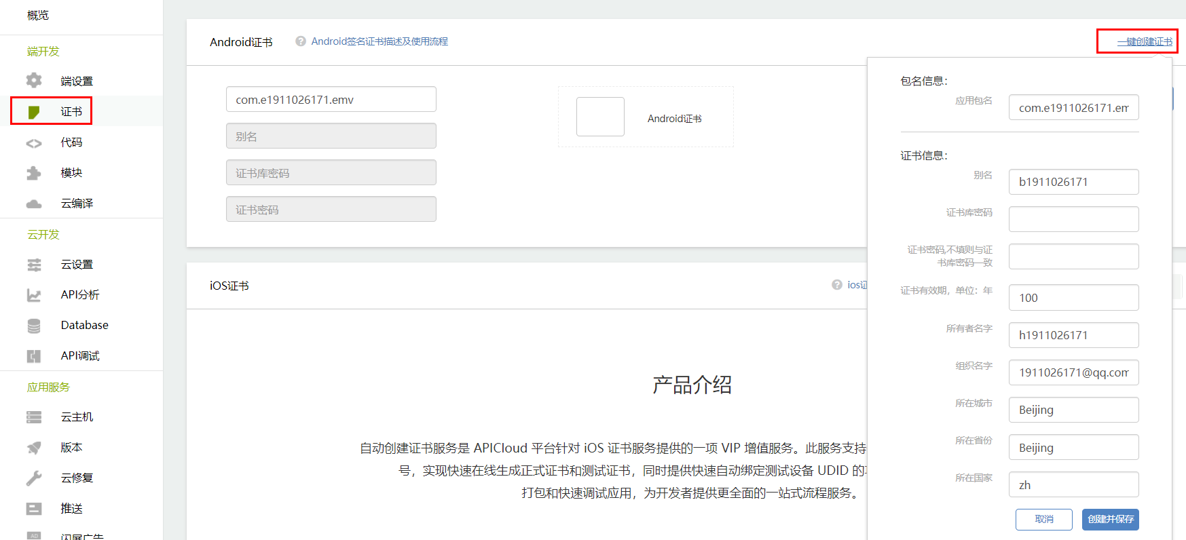1186x540 pixels.
Task: Focus the 组织名字 field with the qq.com address
Action: click(x=1074, y=372)
